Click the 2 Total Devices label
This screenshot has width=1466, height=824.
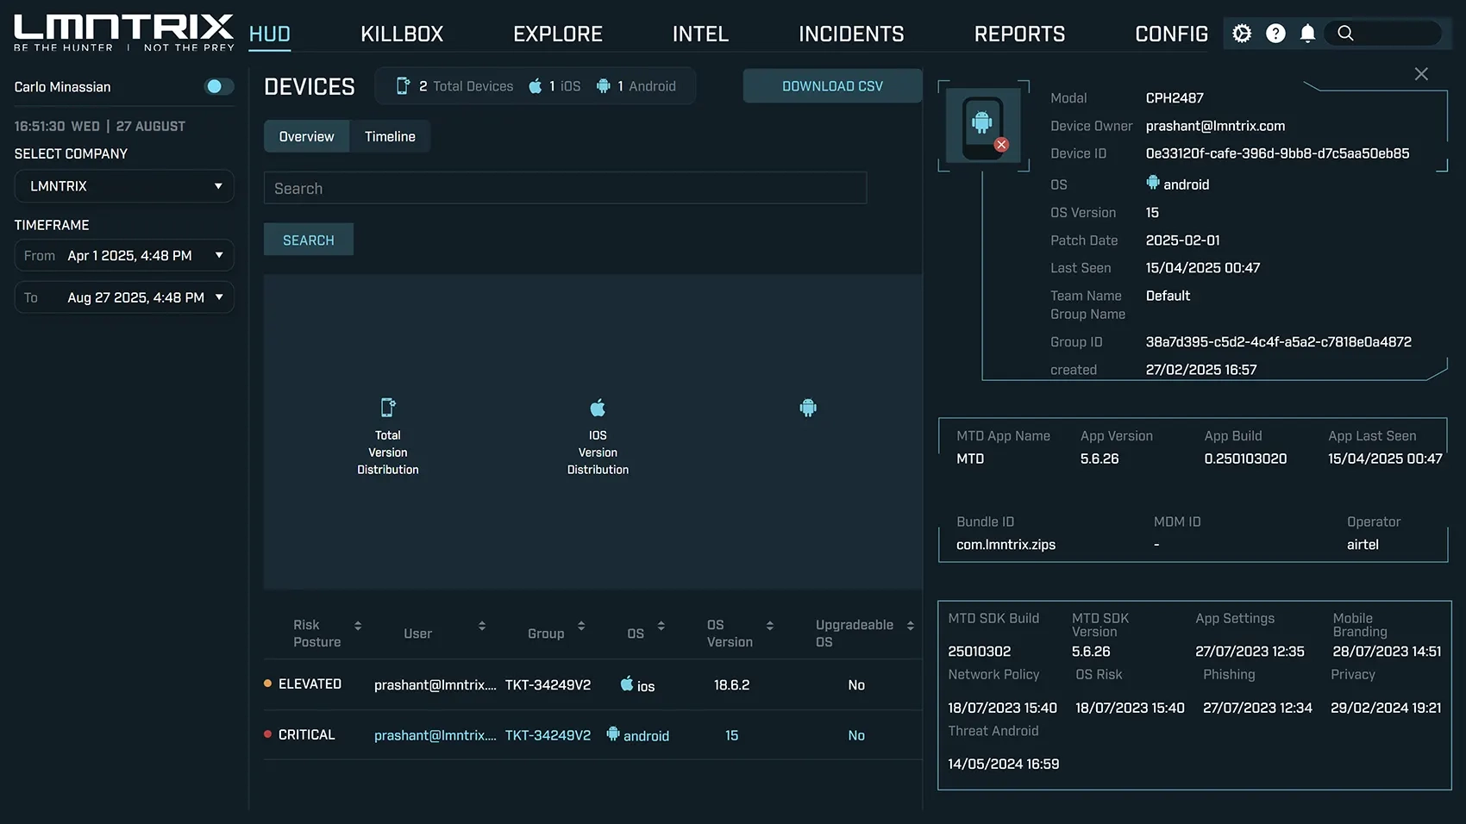[466, 86]
